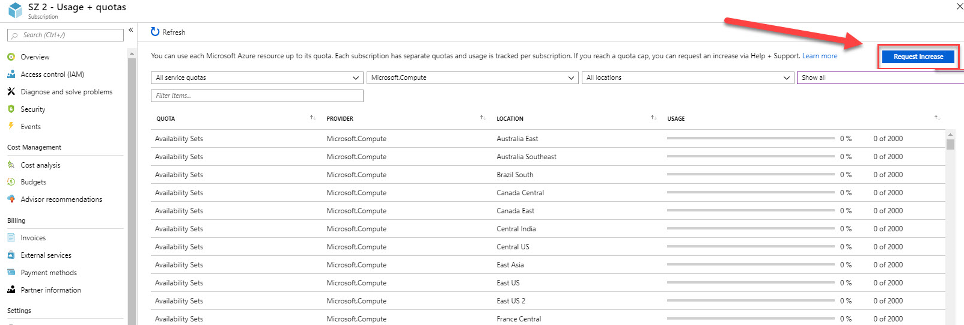Sort by PROVIDER column arrow
The height and width of the screenshot is (325, 964).
[483, 118]
